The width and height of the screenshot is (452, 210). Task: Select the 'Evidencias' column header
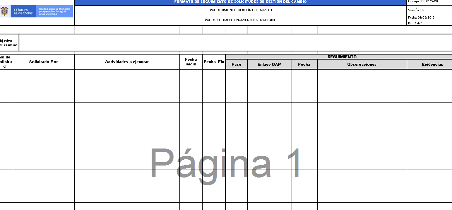[430, 64]
